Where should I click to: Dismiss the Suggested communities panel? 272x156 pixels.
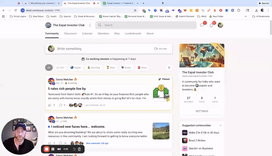coord(220,125)
